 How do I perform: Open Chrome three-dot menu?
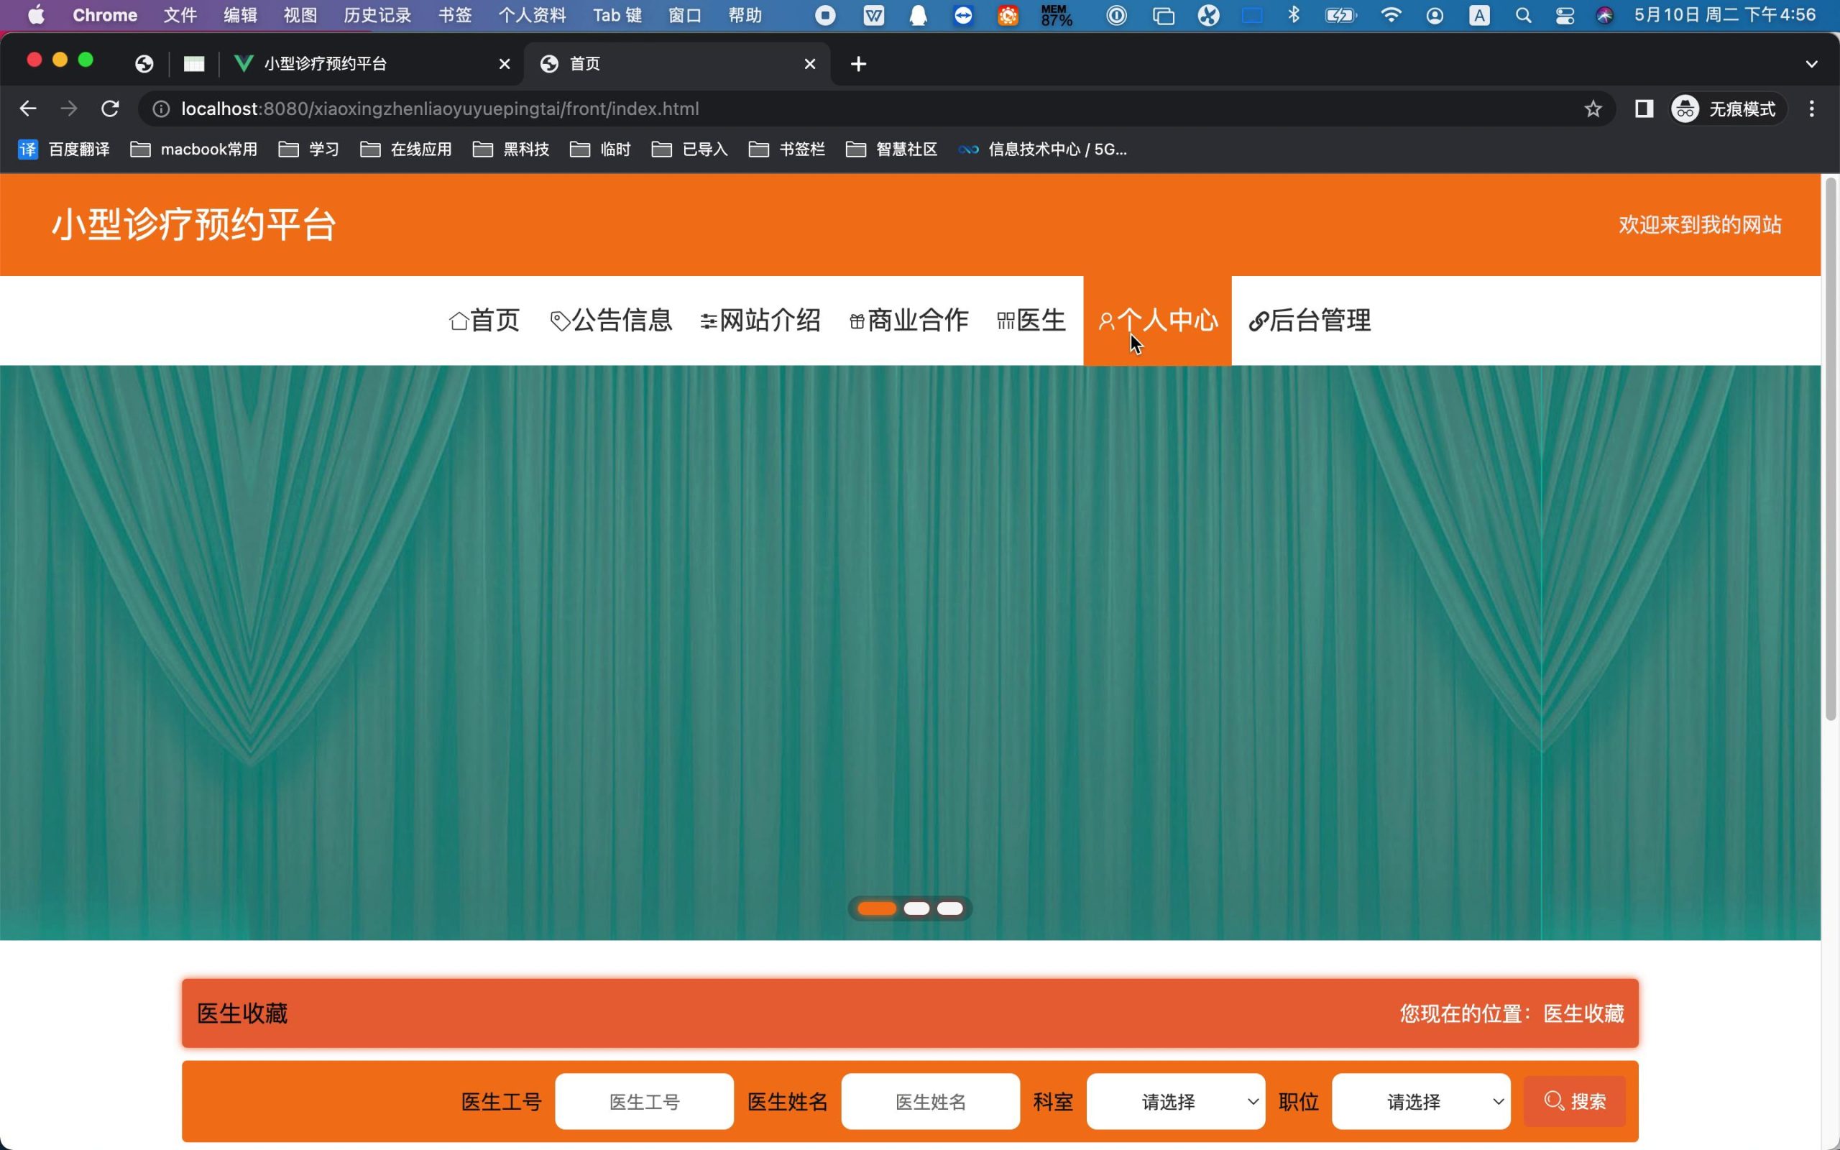(x=1812, y=109)
